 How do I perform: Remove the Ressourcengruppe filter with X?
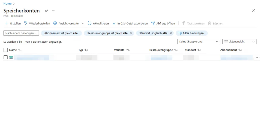[131, 33]
